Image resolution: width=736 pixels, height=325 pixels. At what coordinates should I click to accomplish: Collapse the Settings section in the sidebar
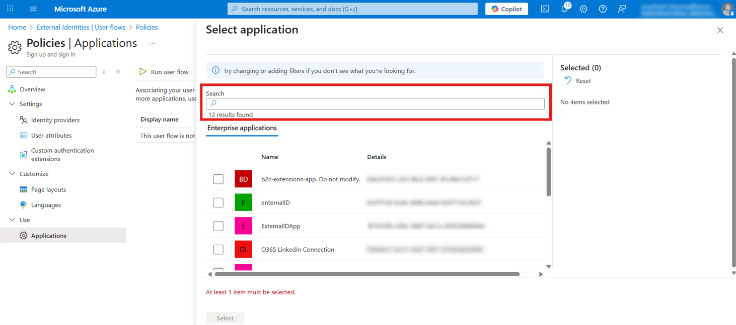pos(12,104)
